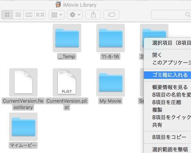Screen dimensions: 191x153
Task: Choose このアプリケーション open-with submenu entry
Action: 167,63
